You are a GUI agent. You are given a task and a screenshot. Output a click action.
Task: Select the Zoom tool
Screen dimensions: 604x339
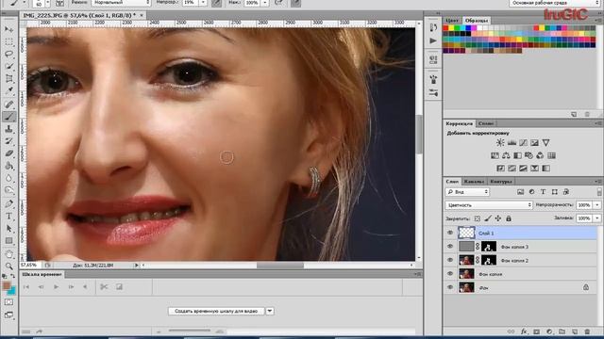8,266
